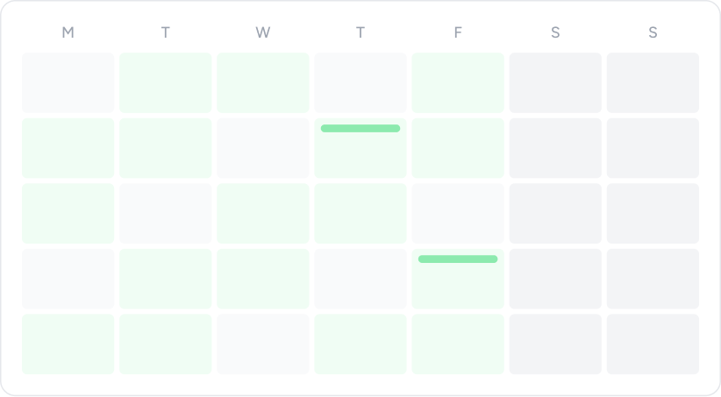Select the Sunday cell in the first week row
The height and width of the screenshot is (397, 721).
[653, 82]
